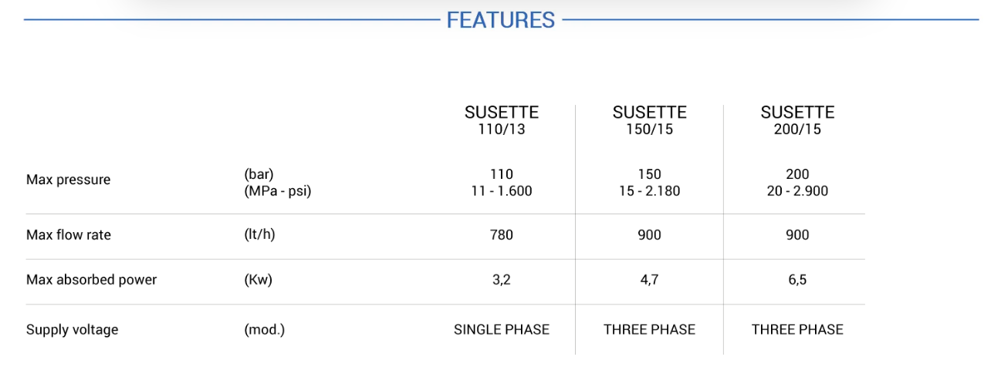Image resolution: width=1001 pixels, height=387 pixels.
Task: Click the 4,7 absorbed power value
Action: tap(649, 280)
